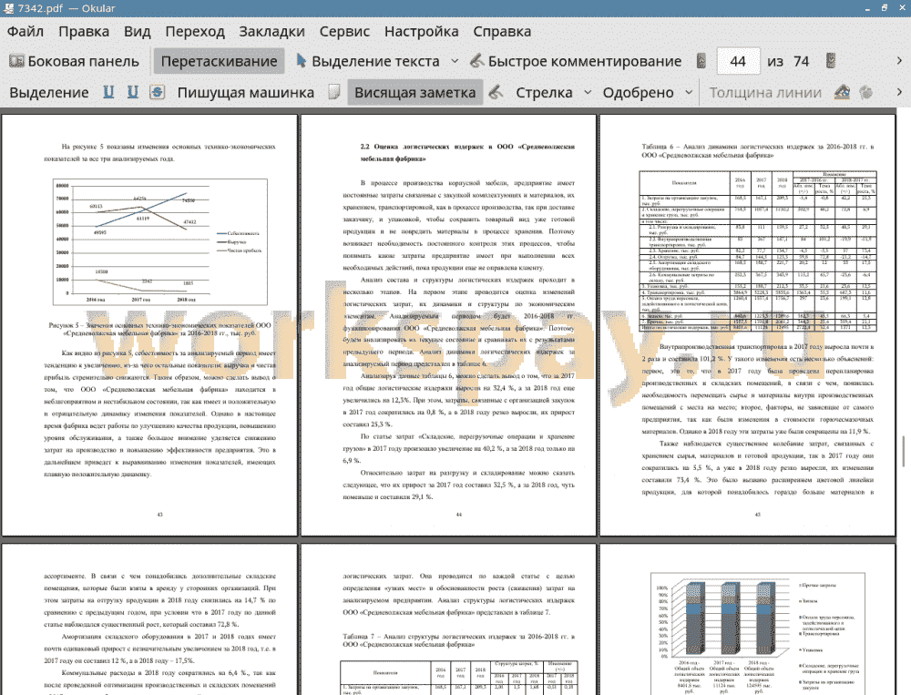Toggle the Висящая заметка popup note tool
This screenshot has height=695, width=911.
415,92
